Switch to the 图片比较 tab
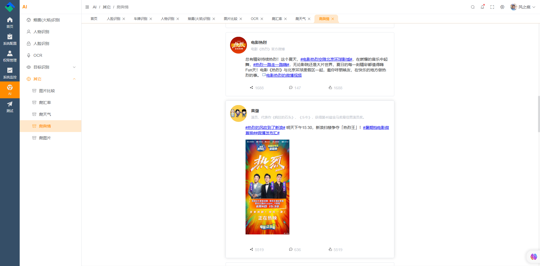 [231, 19]
